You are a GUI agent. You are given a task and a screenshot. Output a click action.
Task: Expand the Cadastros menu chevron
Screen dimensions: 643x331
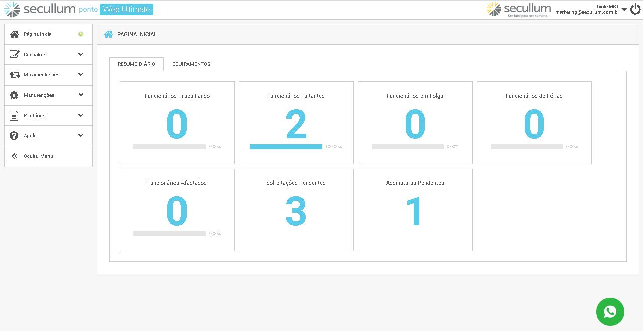(x=80, y=54)
